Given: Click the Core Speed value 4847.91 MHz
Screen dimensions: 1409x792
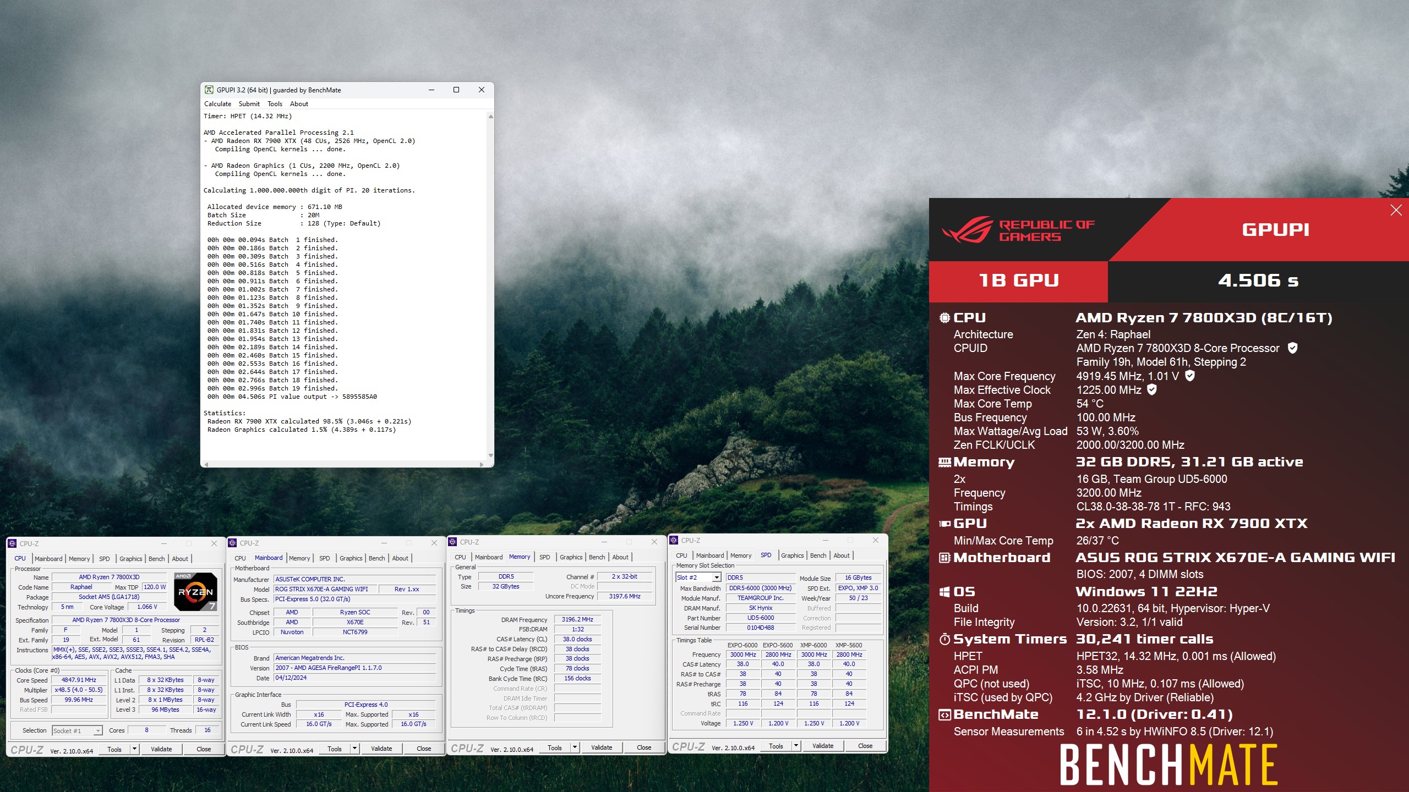Looking at the screenshot, I should [x=79, y=680].
